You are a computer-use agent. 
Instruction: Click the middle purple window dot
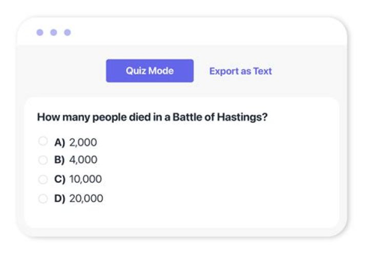(53, 33)
